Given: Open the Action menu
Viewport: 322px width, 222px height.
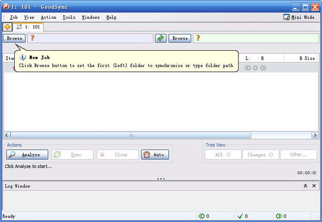Looking at the screenshot, I should point(48,17).
